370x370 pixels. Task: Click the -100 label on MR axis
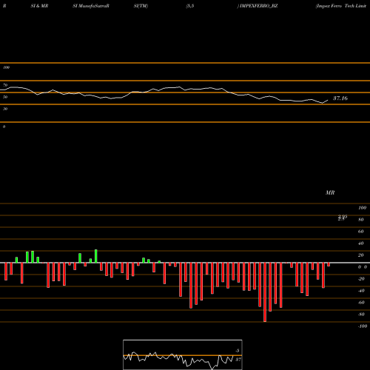[363, 326]
